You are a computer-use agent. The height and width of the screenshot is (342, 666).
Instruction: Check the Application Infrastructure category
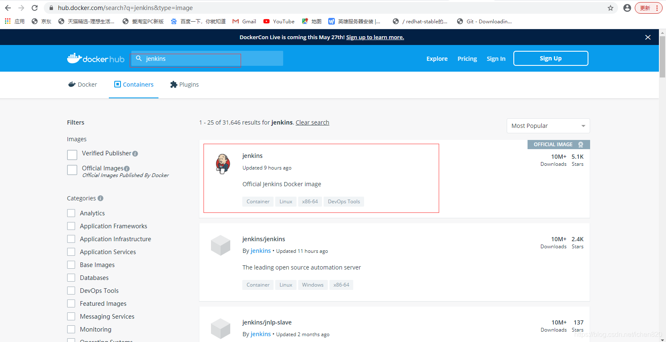coord(71,239)
